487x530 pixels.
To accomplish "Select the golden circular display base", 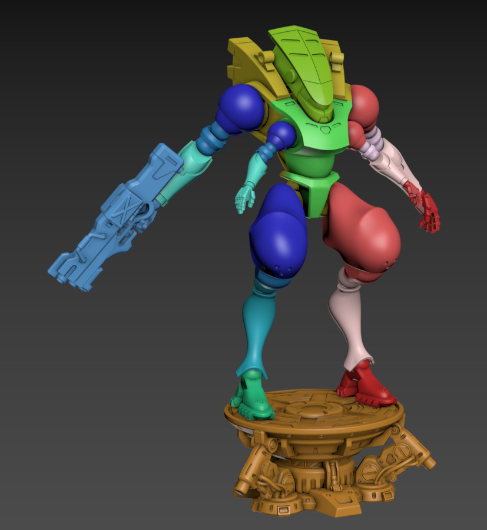I will pyautogui.click(x=330, y=453).
